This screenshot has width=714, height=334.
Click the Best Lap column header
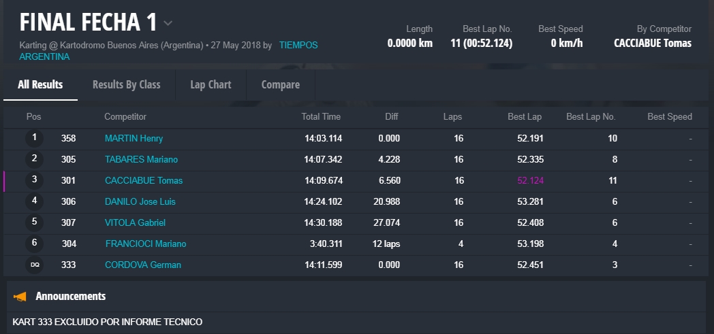click(525, 117)
